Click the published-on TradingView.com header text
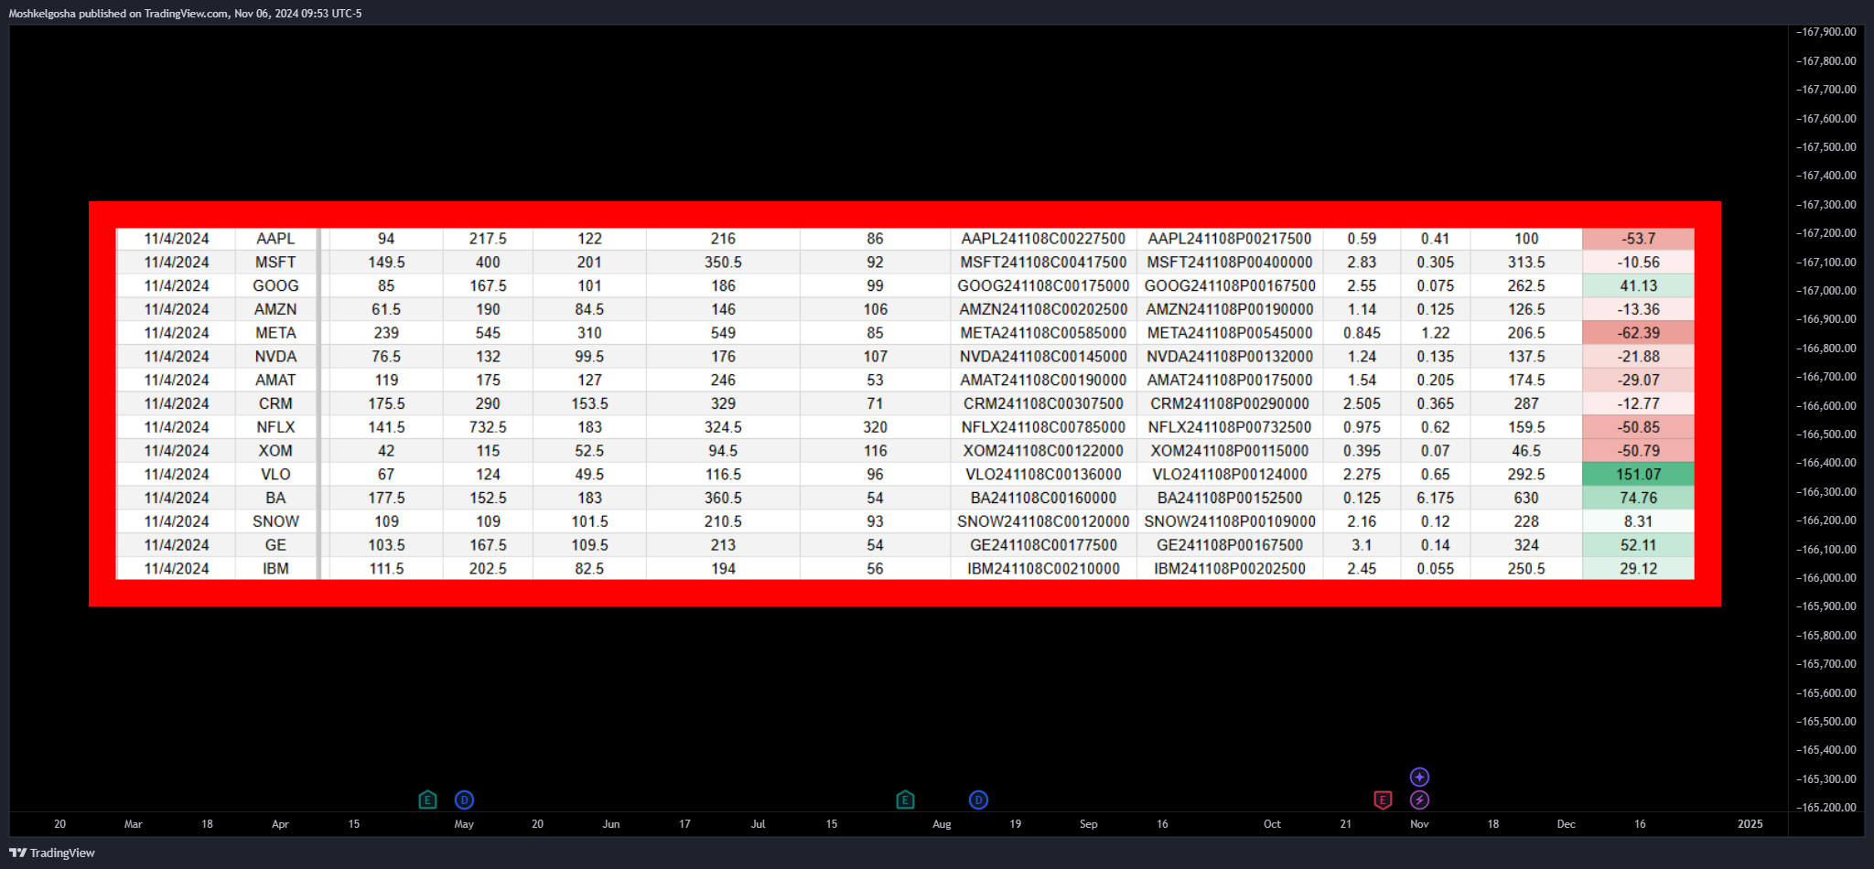The image size is (1874, 869). [x=185, y=14]
